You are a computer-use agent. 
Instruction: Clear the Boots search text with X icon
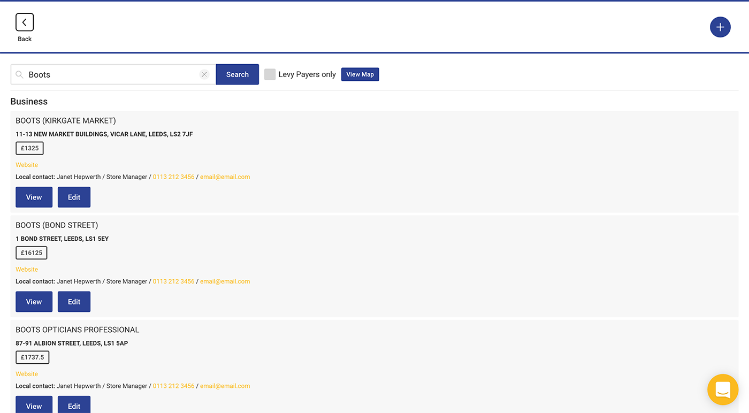pos(204,74)
